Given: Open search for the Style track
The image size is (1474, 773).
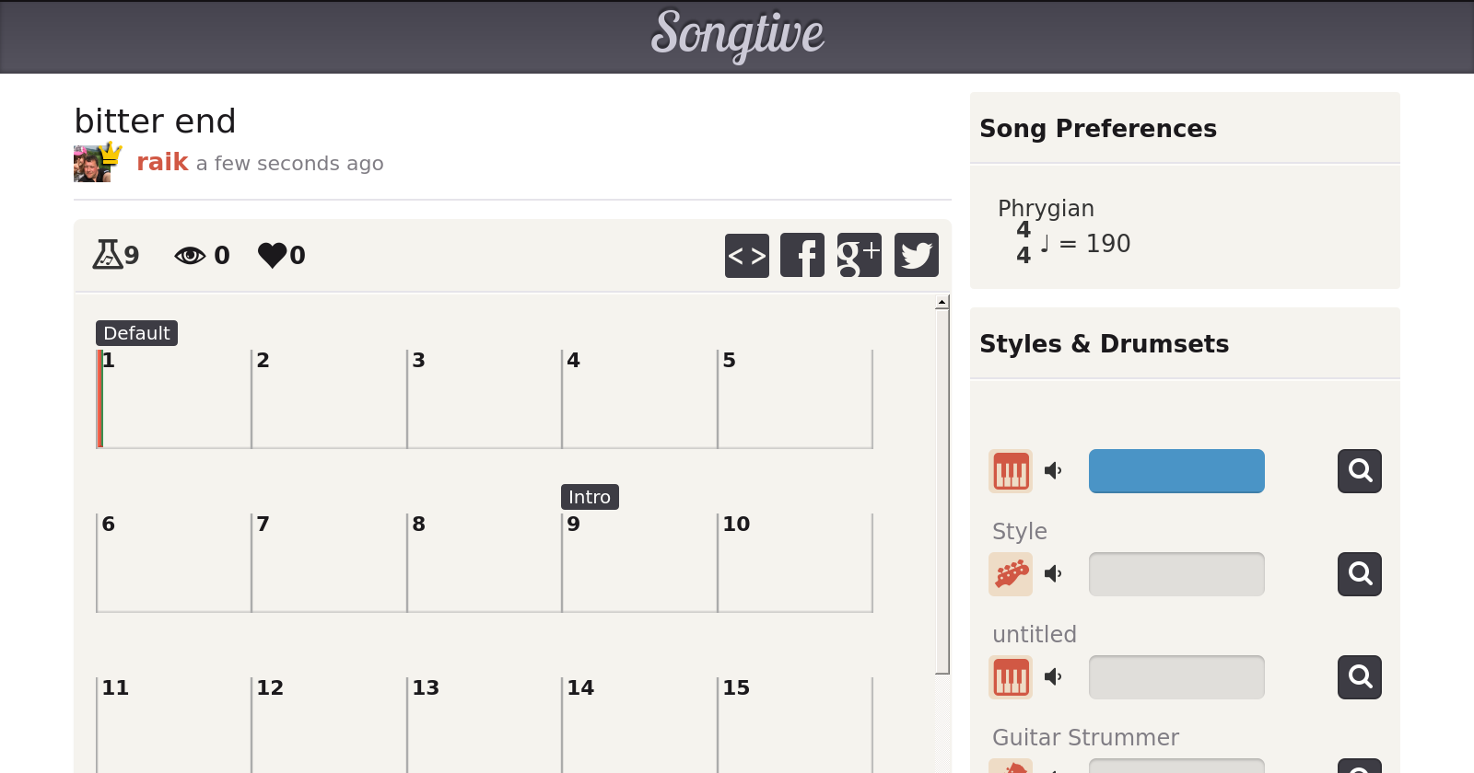Looking at the screenshot, I should pos(1359,574).
